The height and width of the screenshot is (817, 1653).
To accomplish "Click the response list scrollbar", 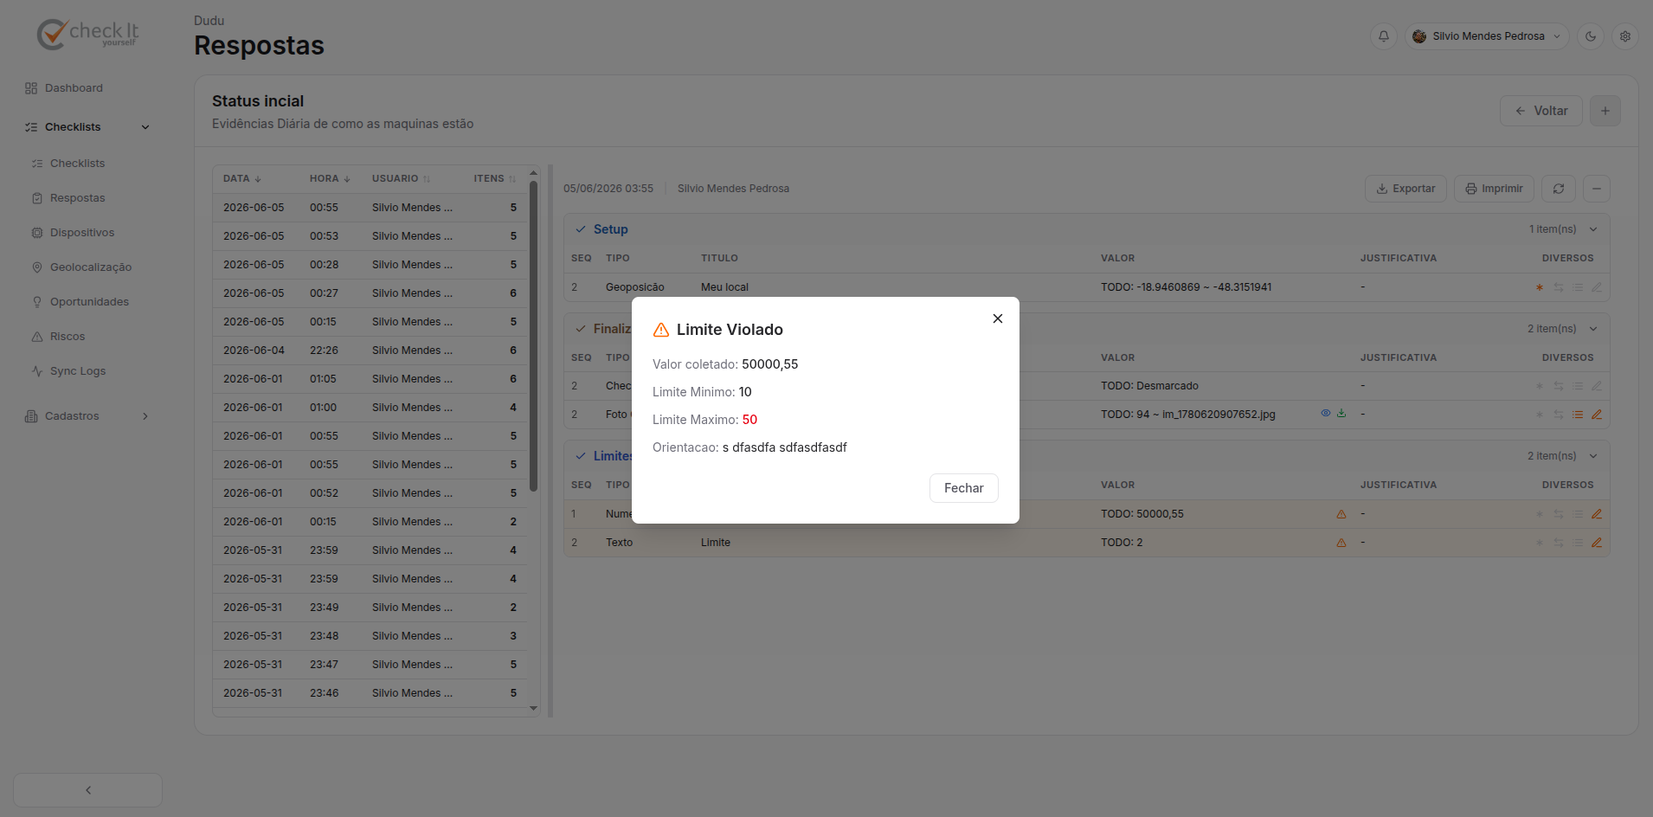I will (x=533, y=336).
